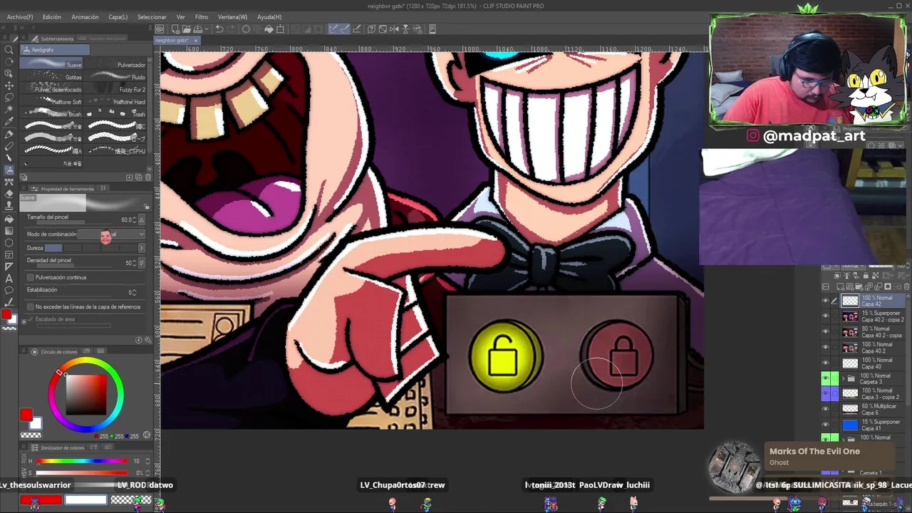Open the Archivo(F) menu

(20, 16)
